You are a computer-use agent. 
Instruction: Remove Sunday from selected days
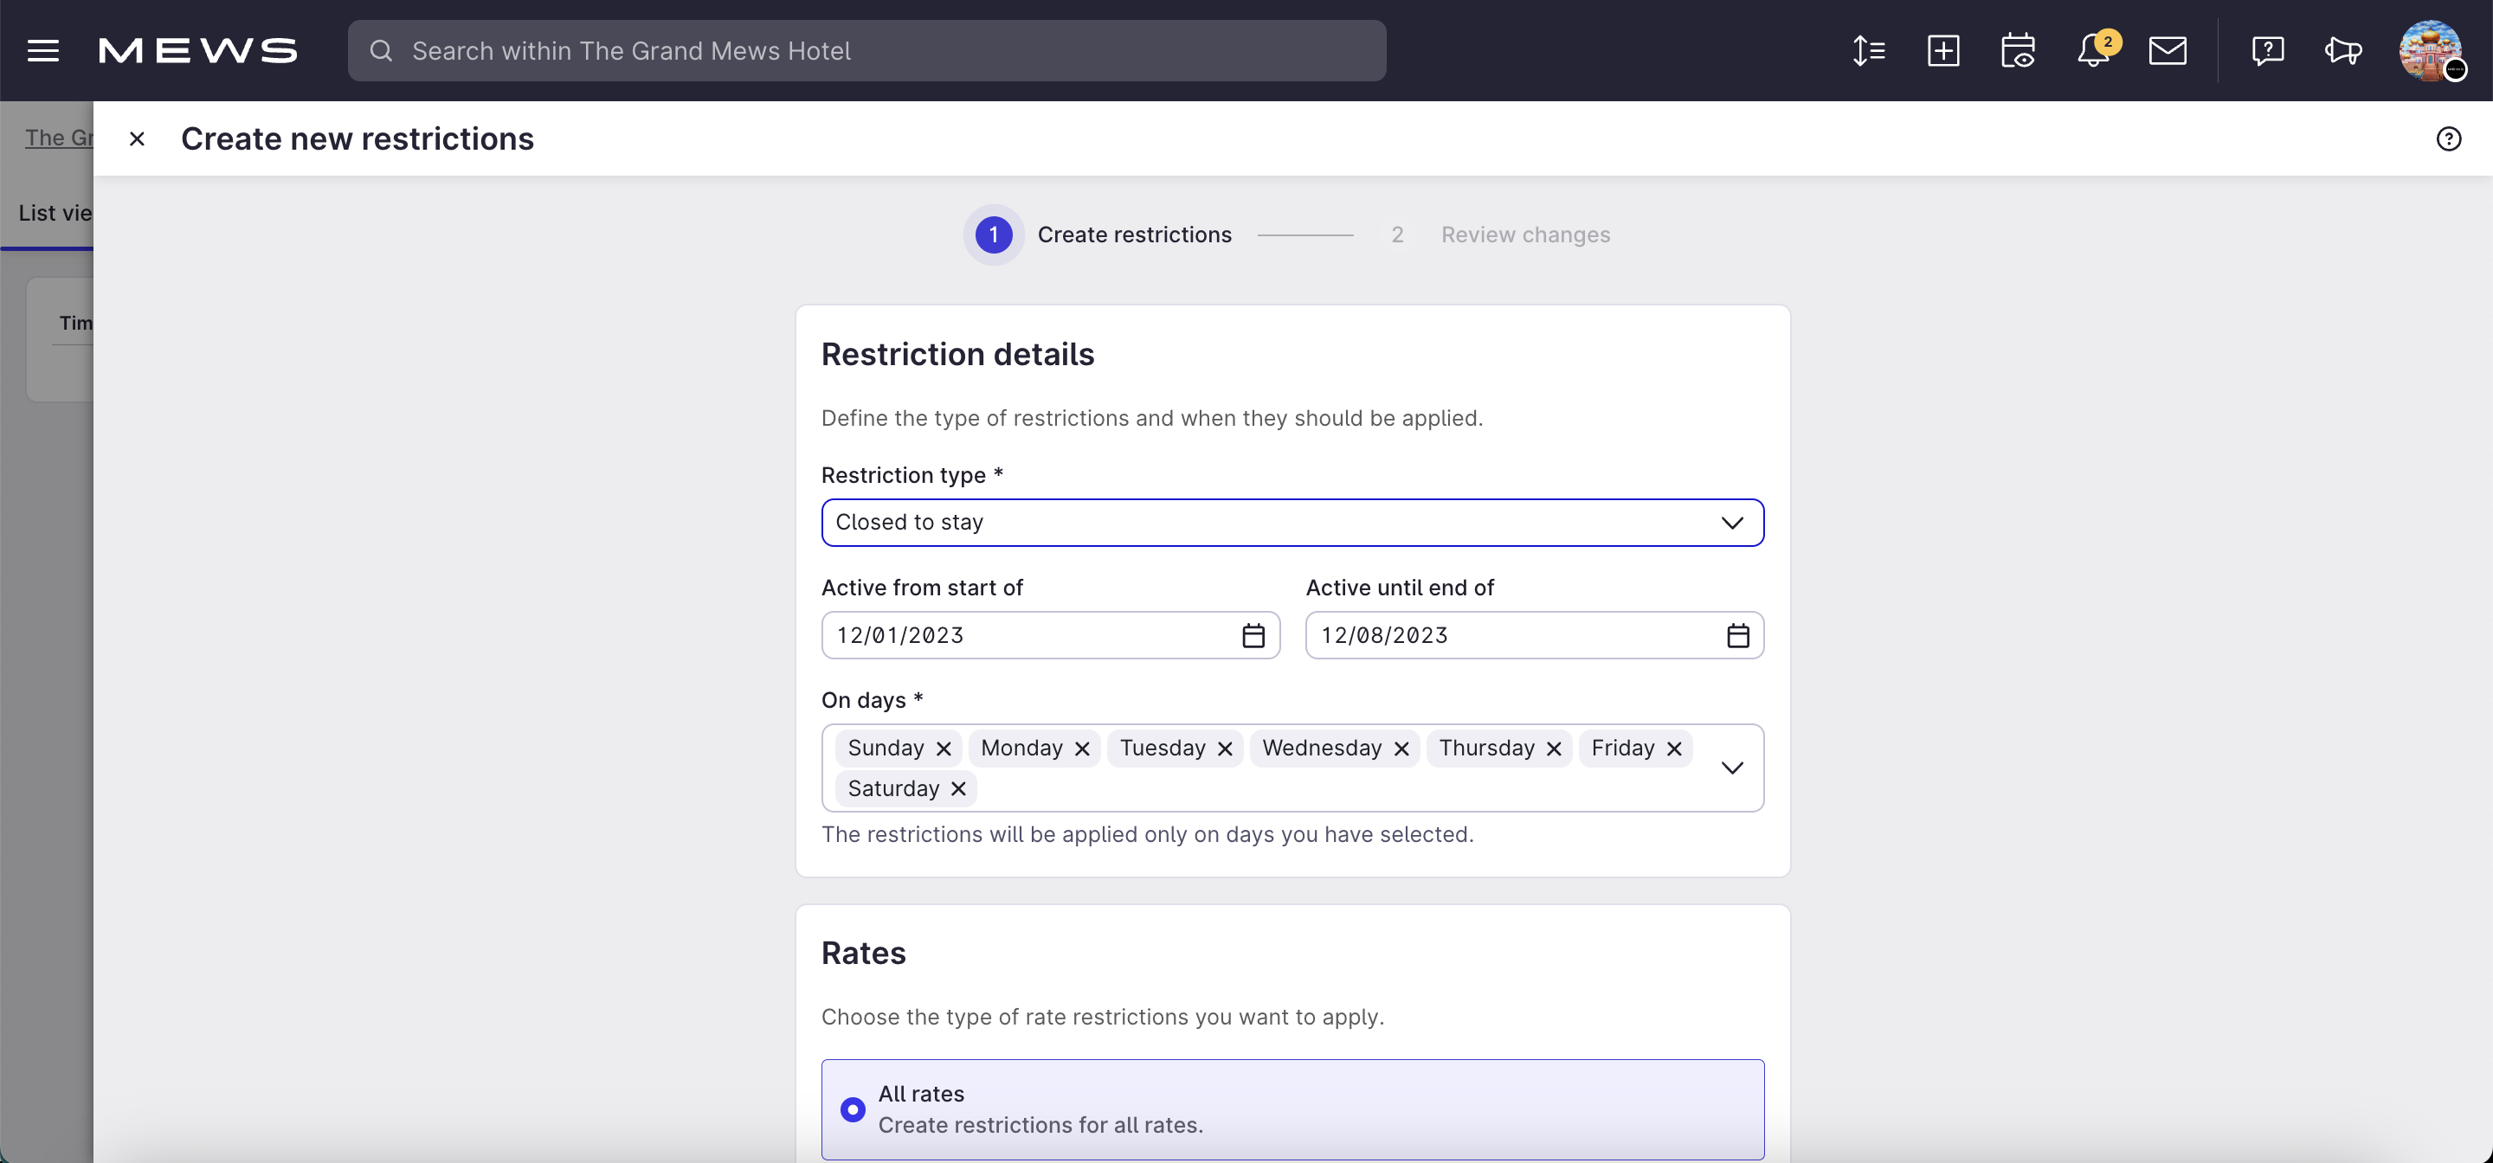[x=944, y=749]
